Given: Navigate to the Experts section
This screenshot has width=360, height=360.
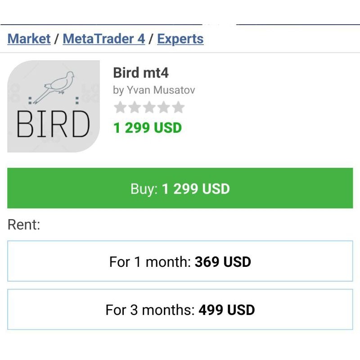Looking at the screenshot, I should [x=181, y=39].
